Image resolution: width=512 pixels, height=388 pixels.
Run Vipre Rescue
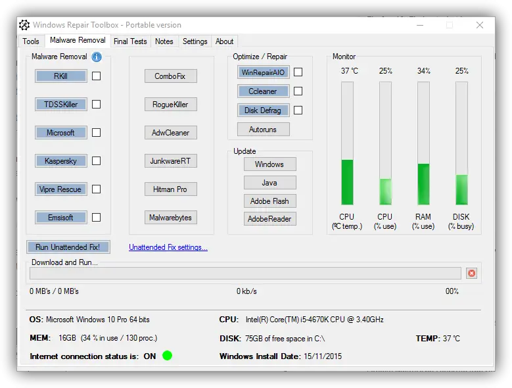click(x=61, y=189)
